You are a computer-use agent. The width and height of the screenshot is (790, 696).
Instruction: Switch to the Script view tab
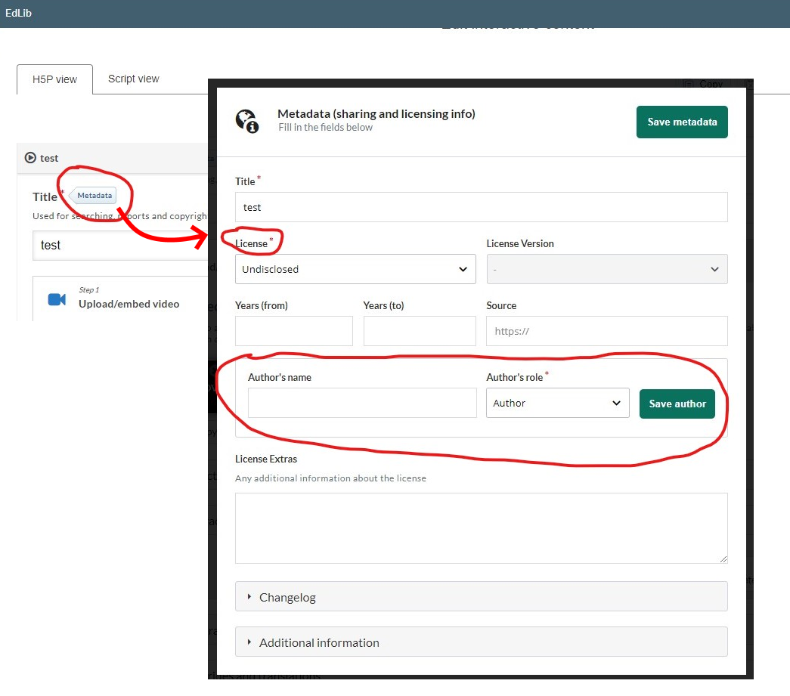point(134,79)
